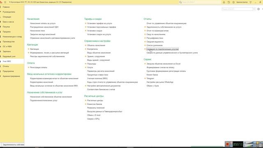263x148 pixels.
Task: Open the gear settings icon beside the section search
Action: (258, 9)
